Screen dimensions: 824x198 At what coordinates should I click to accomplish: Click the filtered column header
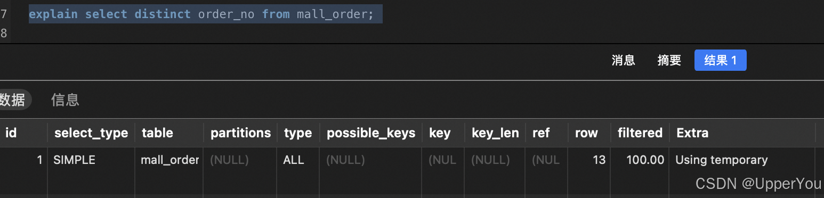coord(640,133)
